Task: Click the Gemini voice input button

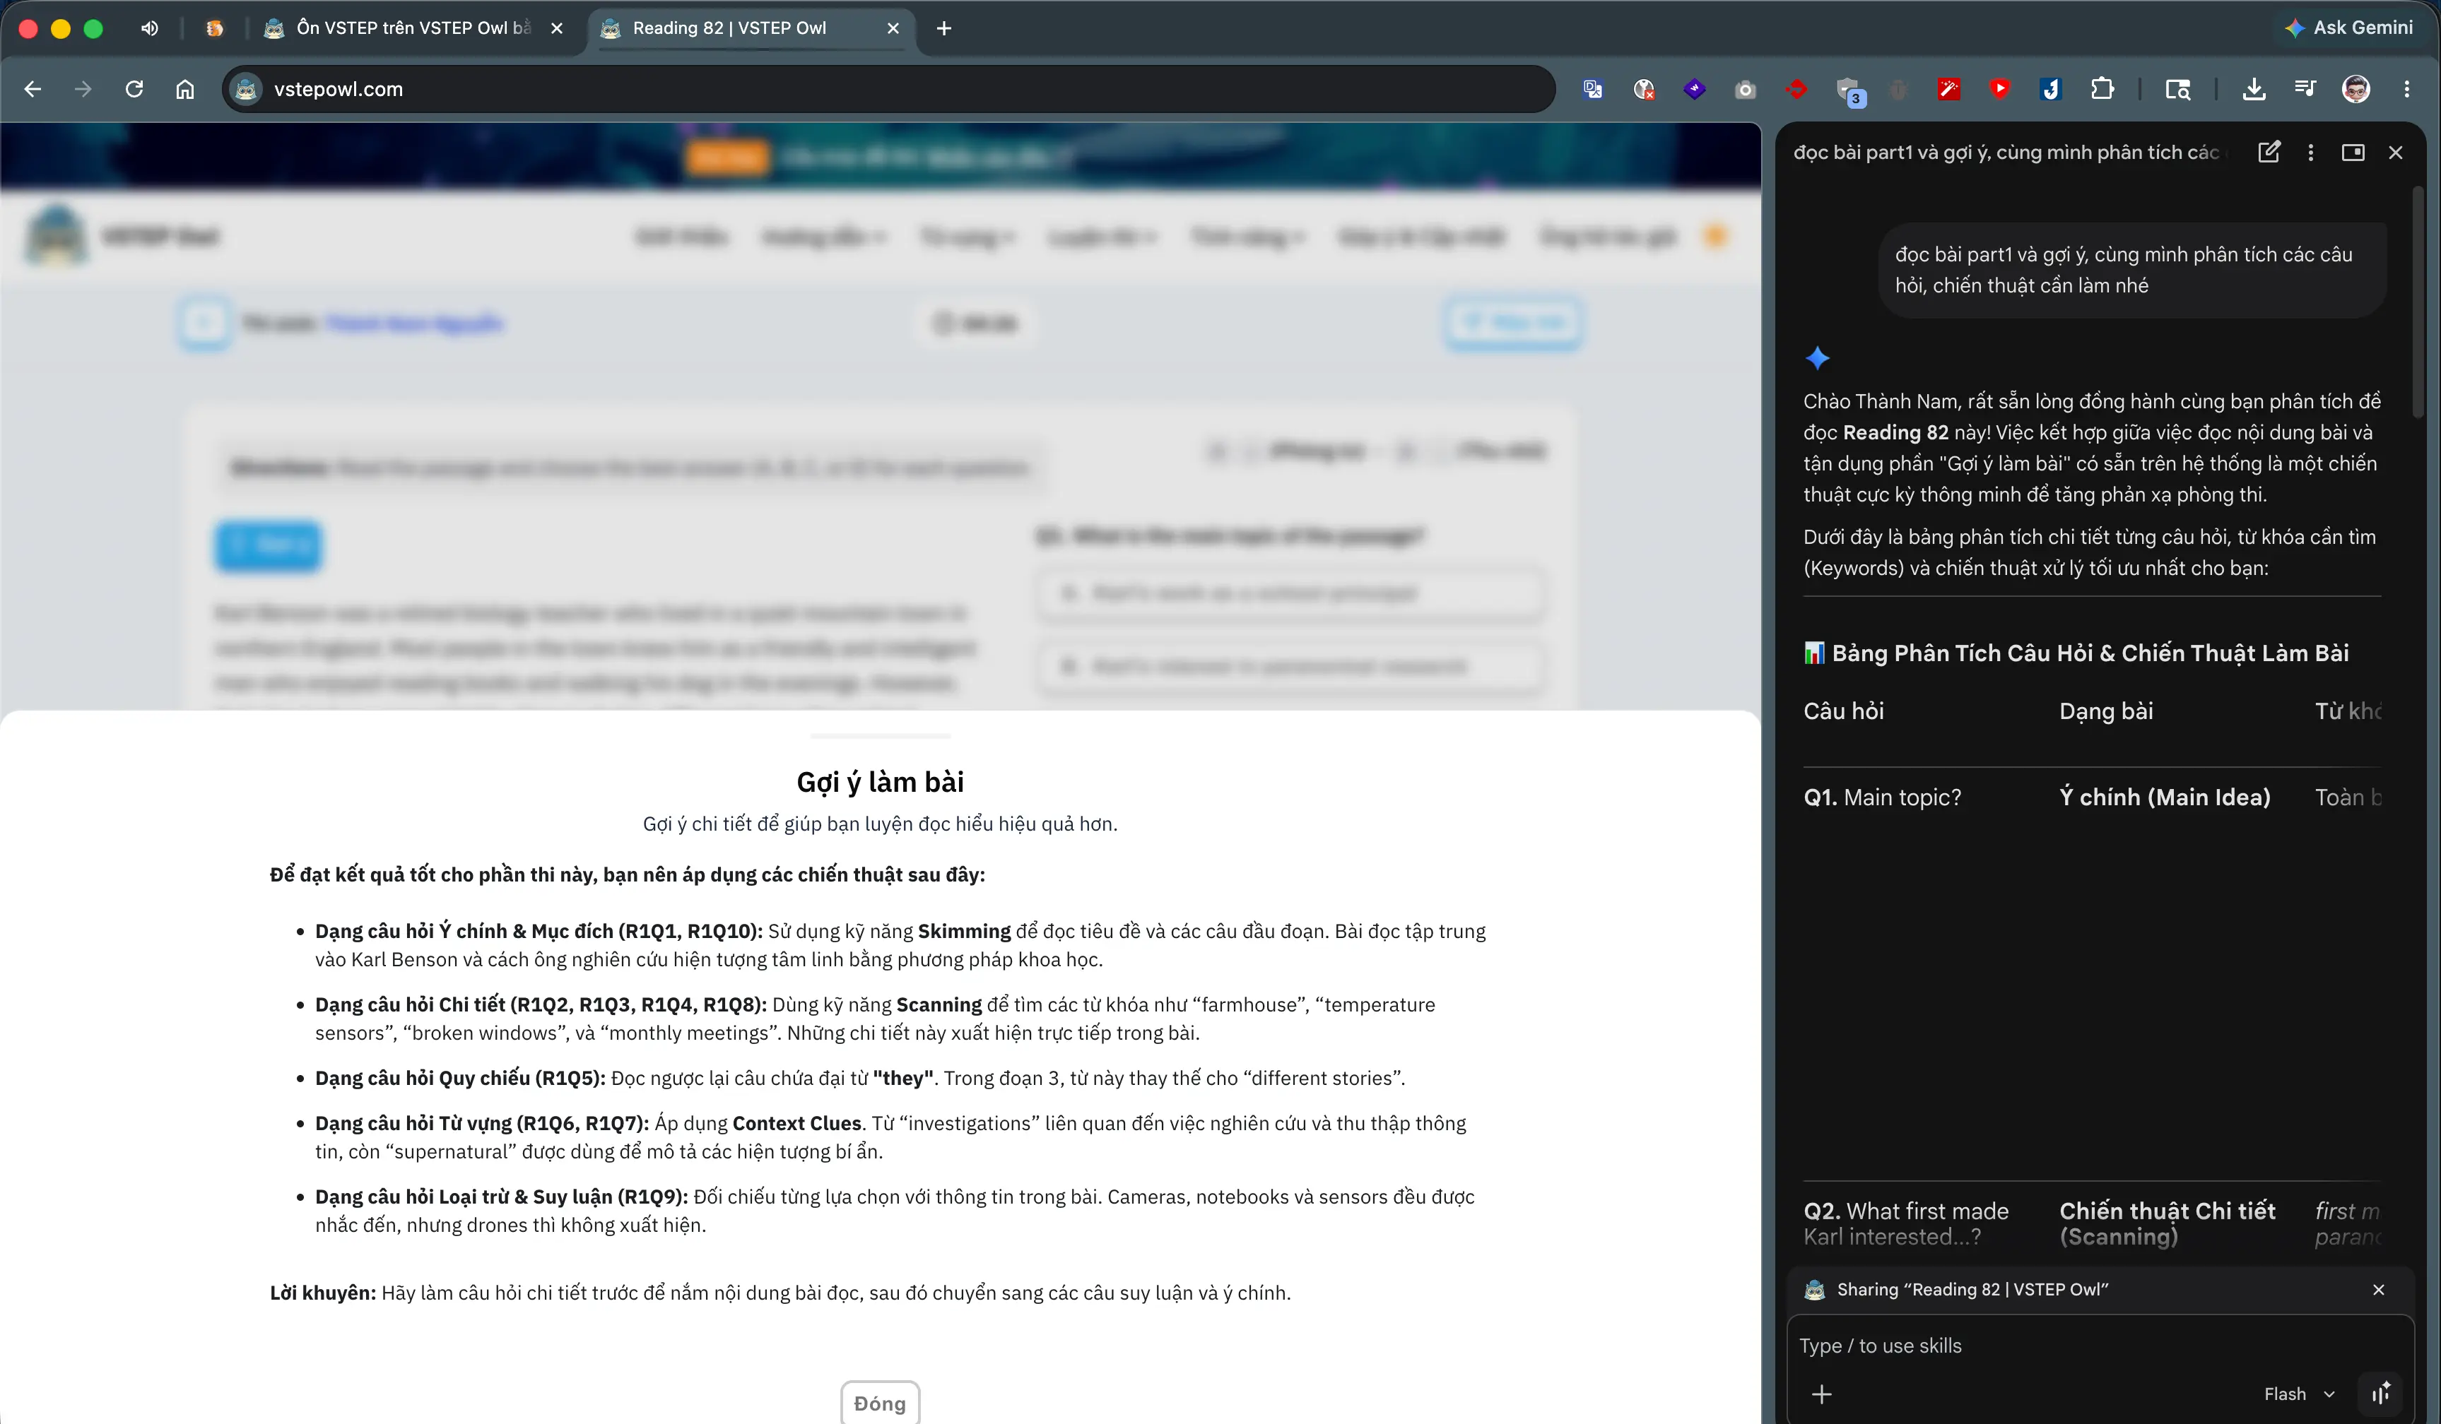Action: click(x=2381, y=1394)
